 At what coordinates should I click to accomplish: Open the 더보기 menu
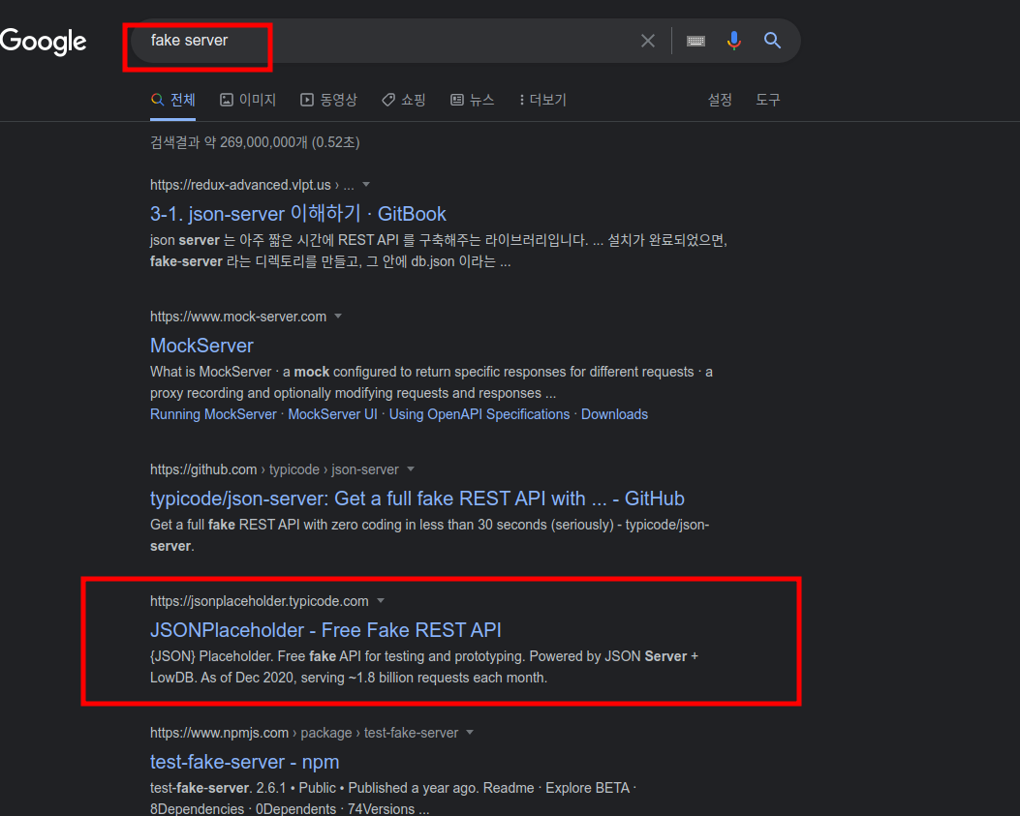pyautogui.click(x=542, y=100)
